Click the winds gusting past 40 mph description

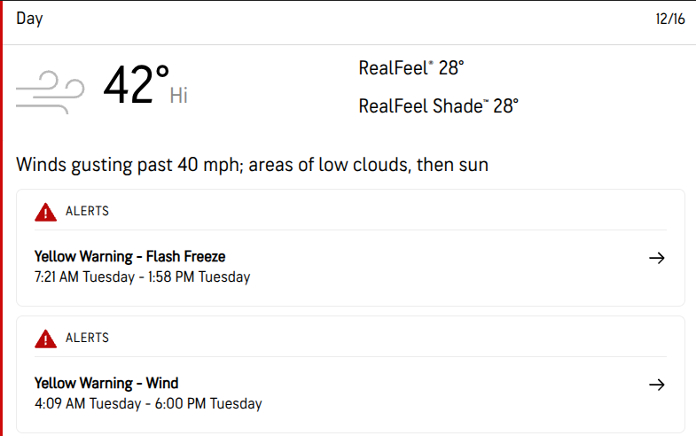coord(252,165)
